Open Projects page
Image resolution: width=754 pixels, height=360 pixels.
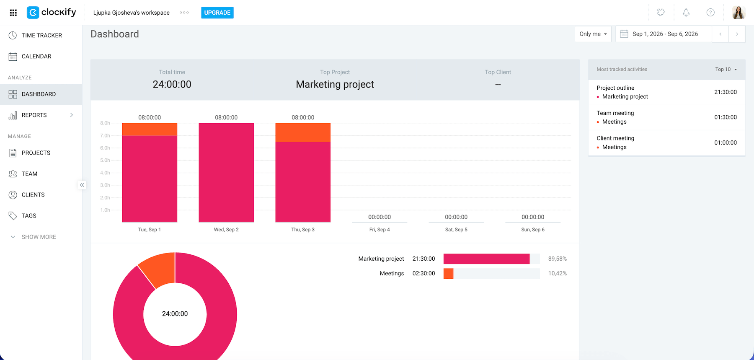(x=41, y=153)
